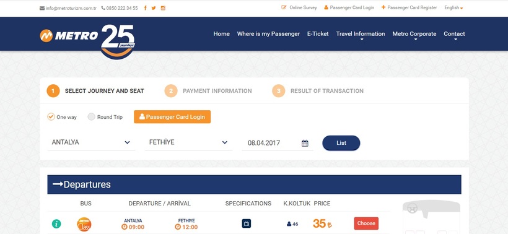Image resolution: width=508 pixels, height=234 pixels.
Task: Go to the E-Ticket page
Action: tap(318, 33)
